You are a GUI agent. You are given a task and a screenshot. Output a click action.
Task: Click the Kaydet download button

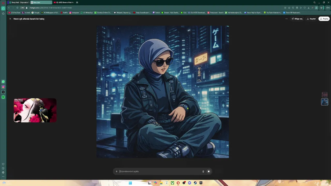click(311, 19)
